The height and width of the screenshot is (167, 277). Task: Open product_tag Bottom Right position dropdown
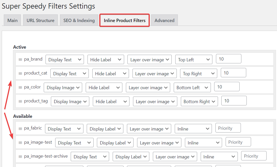[x=199, y=101]
